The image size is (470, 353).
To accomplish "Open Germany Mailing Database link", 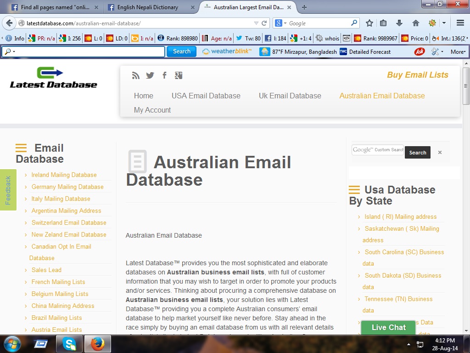I will coord(67,187).
